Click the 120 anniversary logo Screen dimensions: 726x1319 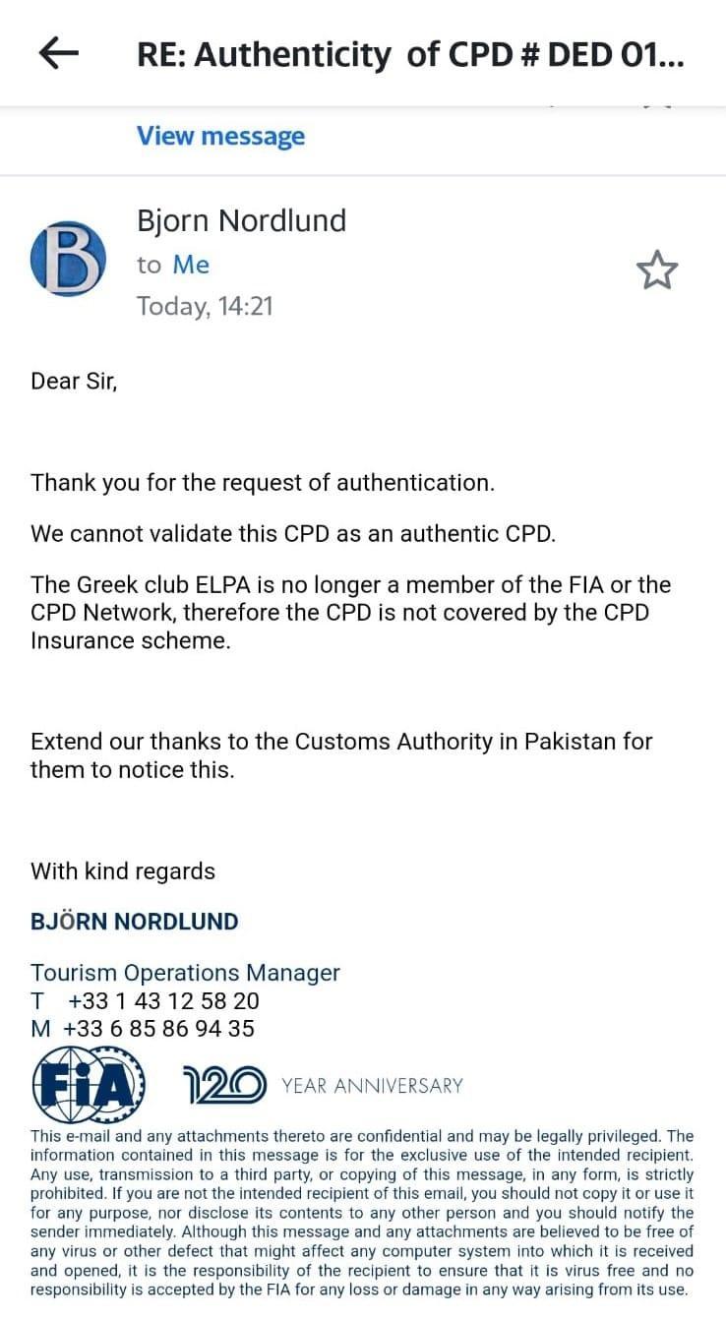[224, 1085]
